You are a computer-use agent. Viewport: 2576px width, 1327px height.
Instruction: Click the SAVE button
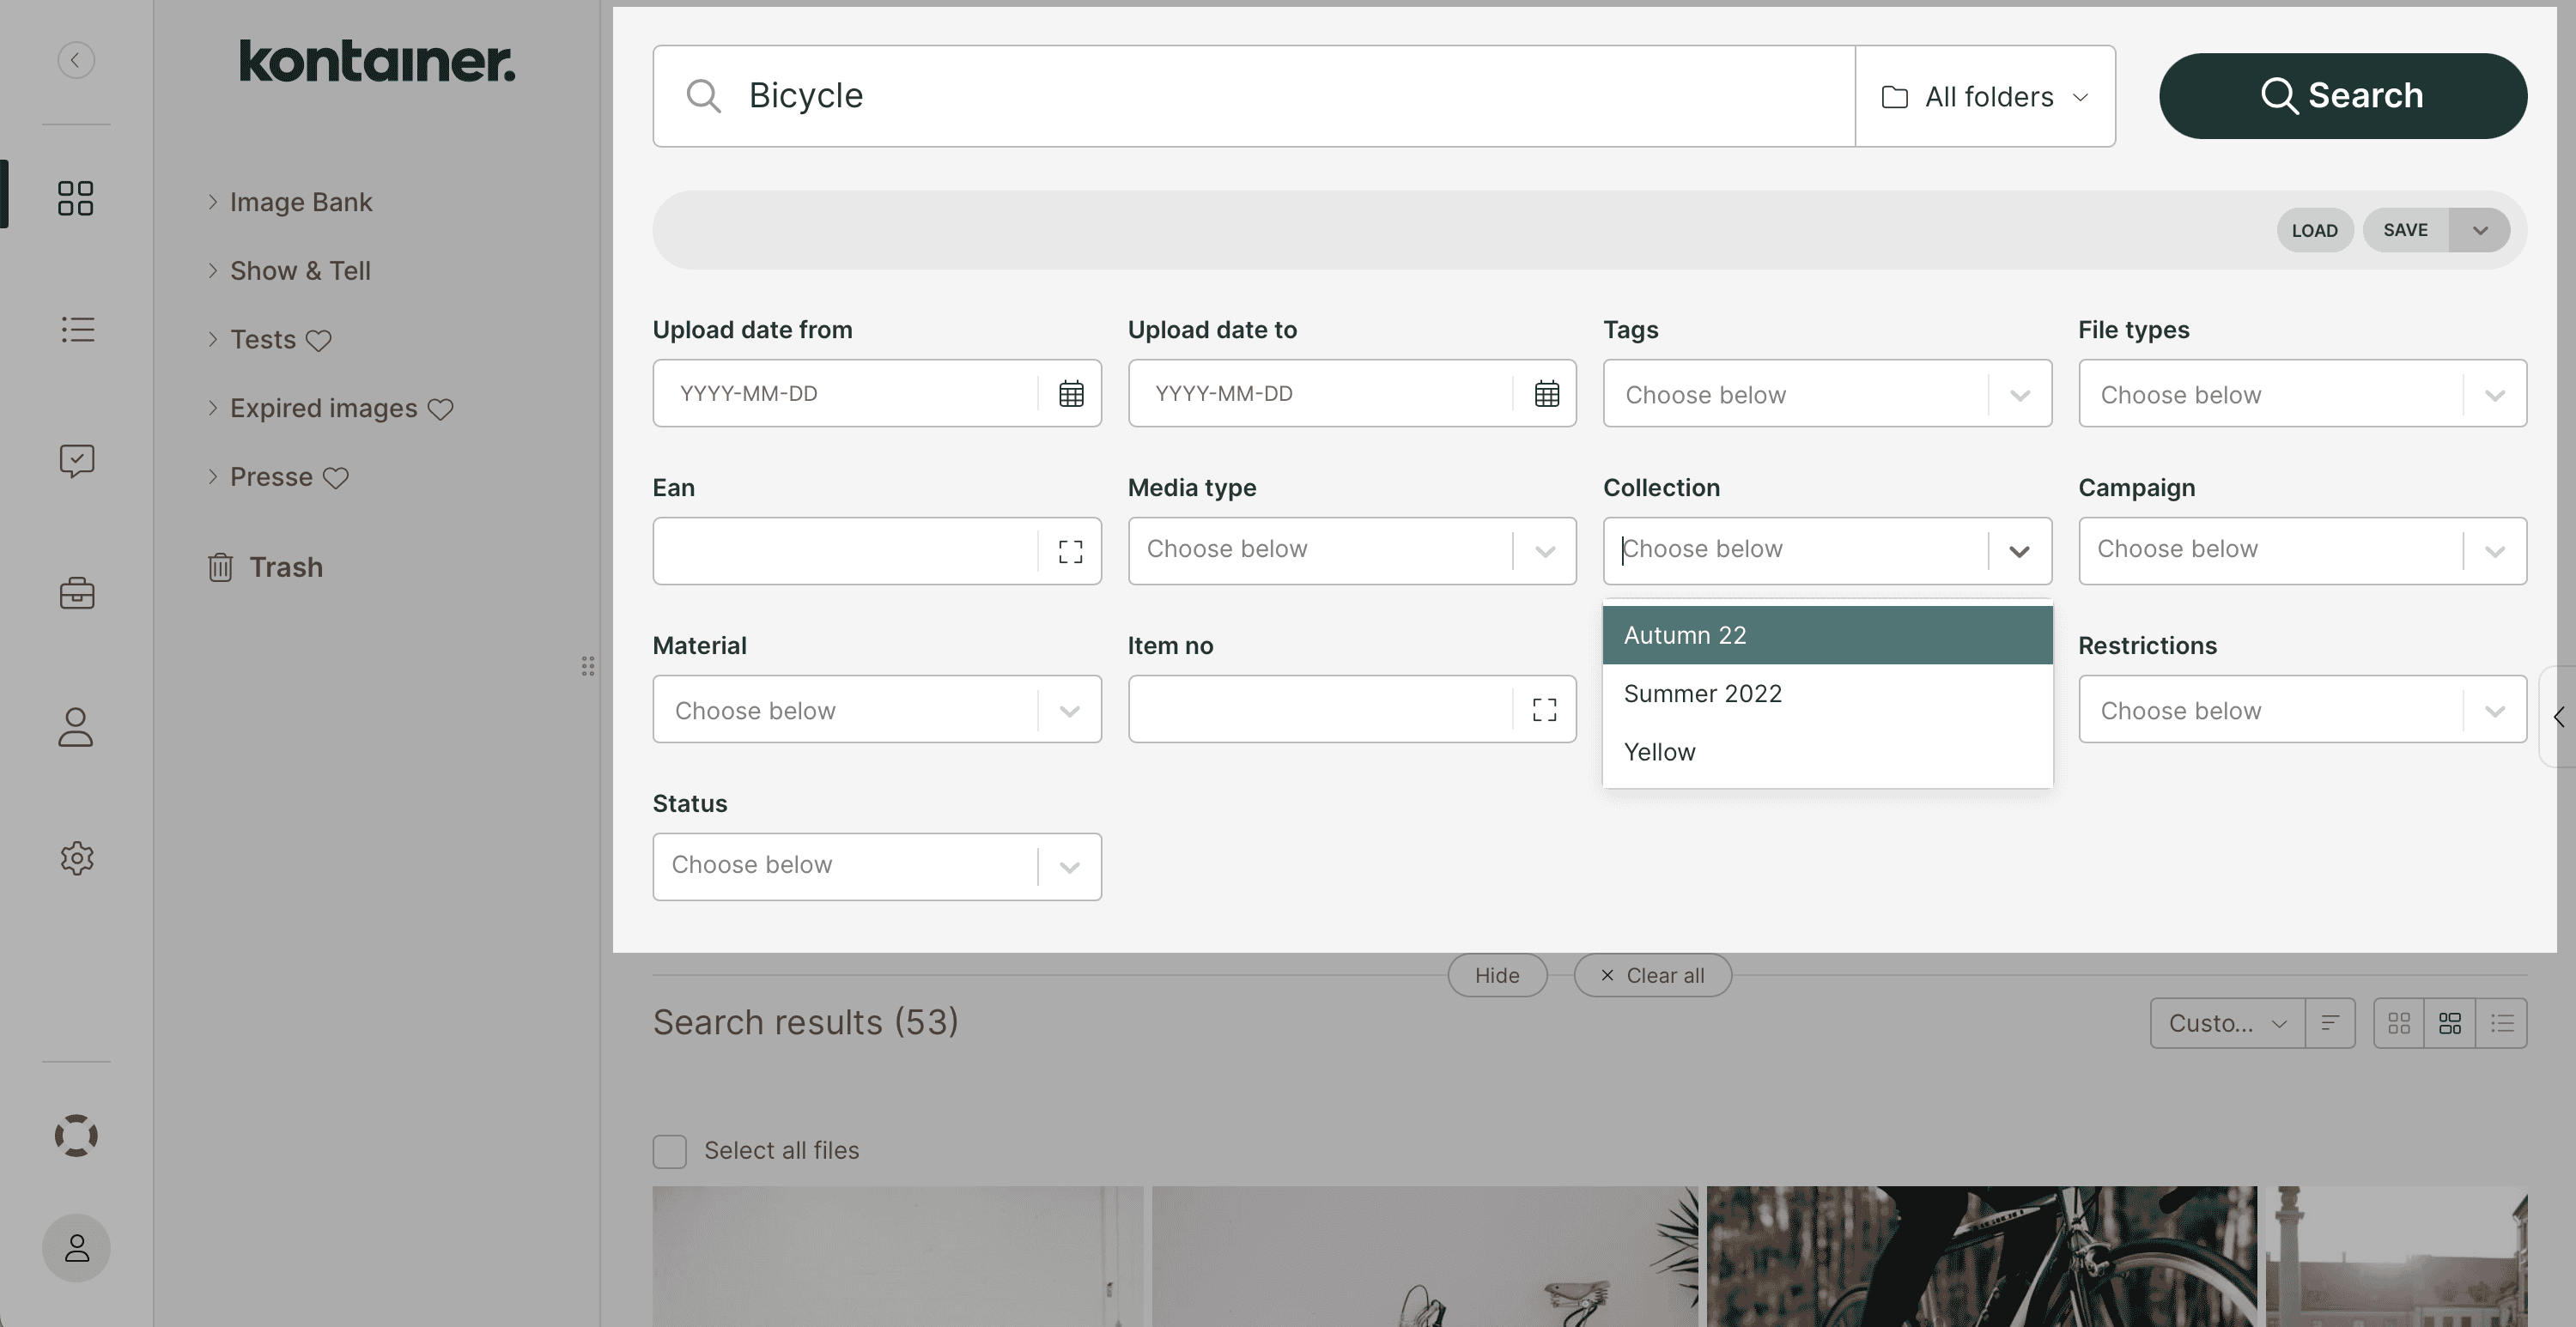click(x=2405, y=228)
